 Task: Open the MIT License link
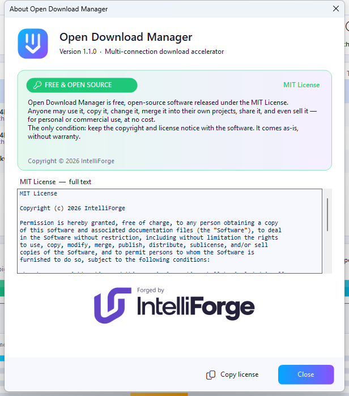pyautogui.click(x=301, y=85)
